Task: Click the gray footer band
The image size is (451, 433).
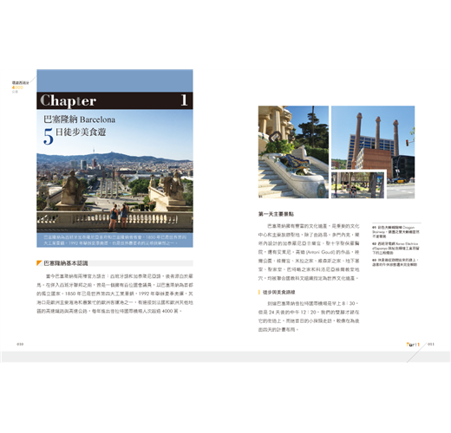Action: click(x=225, y=357)
